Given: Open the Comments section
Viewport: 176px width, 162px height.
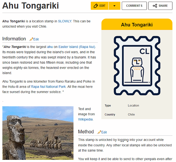Looking at the screenshot, I should coord(134,6).
